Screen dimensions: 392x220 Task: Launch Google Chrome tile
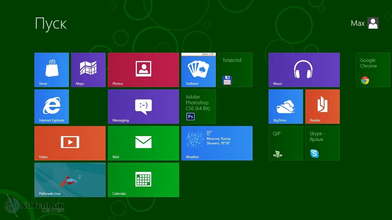coord(373,70)
